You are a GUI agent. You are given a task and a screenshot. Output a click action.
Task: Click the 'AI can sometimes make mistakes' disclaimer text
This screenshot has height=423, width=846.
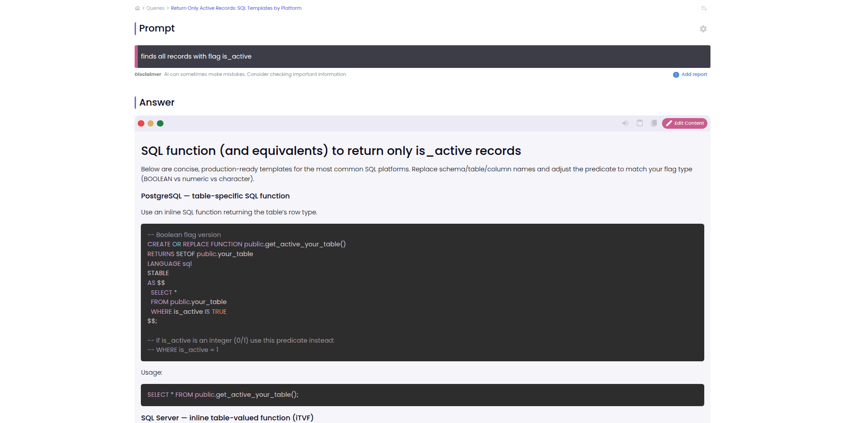255,75
